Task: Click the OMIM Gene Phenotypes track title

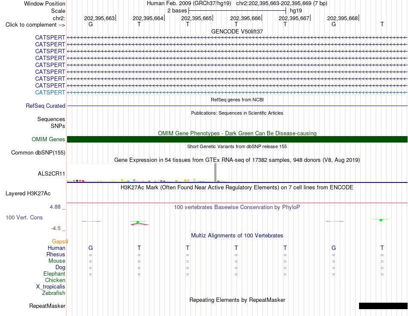Action: (x=237, y=133)
